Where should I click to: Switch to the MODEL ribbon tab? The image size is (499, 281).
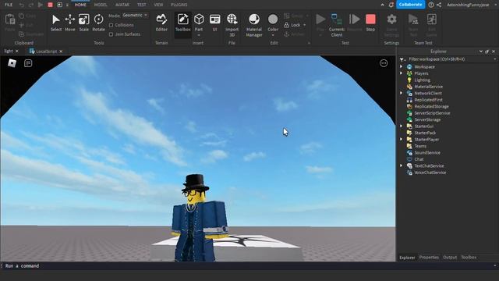click(x=101, y=5)
